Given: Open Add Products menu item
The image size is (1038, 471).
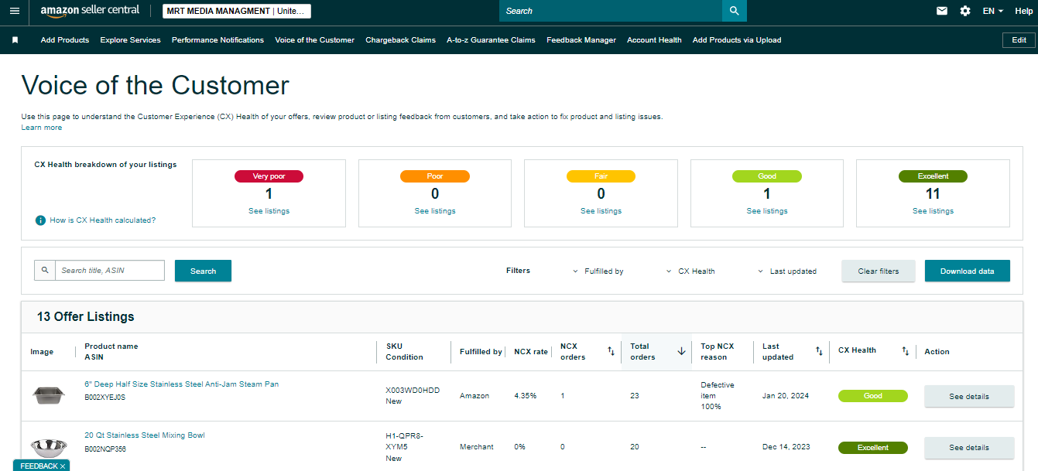Looking at the screenshot, I should (x=65, y=40).
